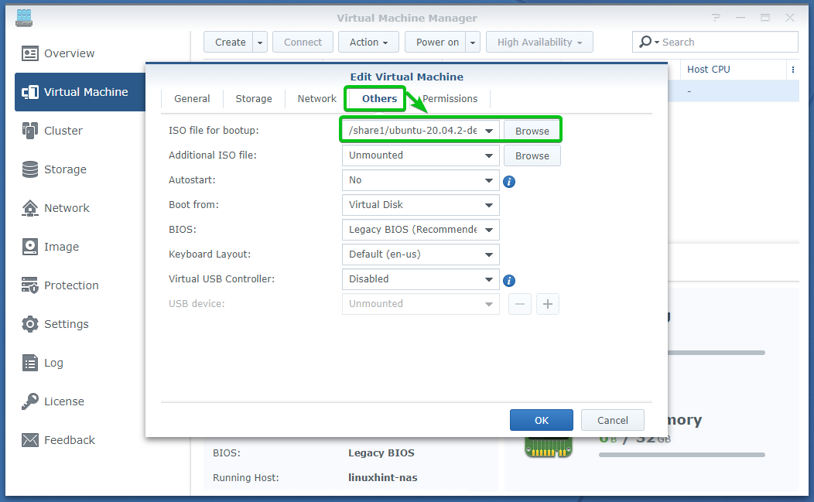Click the Settings gear sidebar icon
814x502 pixels.
(x=29, y=324)
